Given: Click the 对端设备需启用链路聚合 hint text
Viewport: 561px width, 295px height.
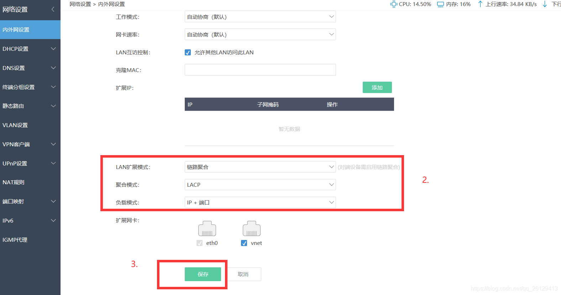Looking at the screenshot, I should [369, 167].
